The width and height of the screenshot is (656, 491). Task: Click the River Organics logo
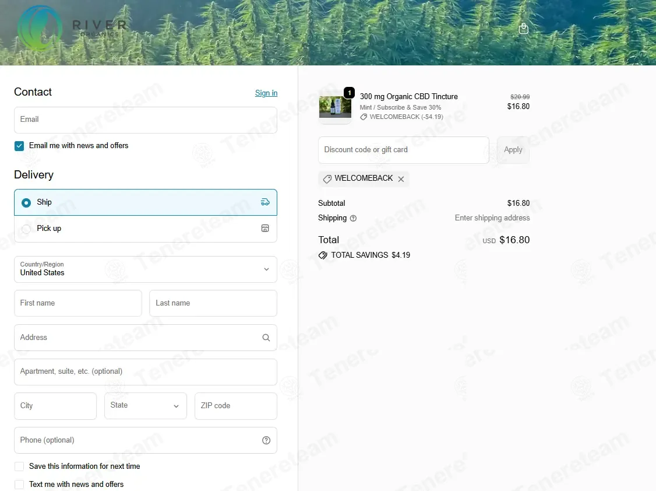72,29
